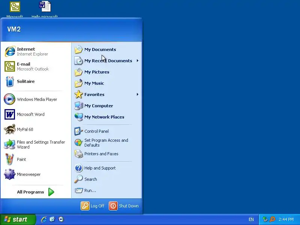Open Printers and Faxes
300x225 pixels.
click(x=106, y=154)
